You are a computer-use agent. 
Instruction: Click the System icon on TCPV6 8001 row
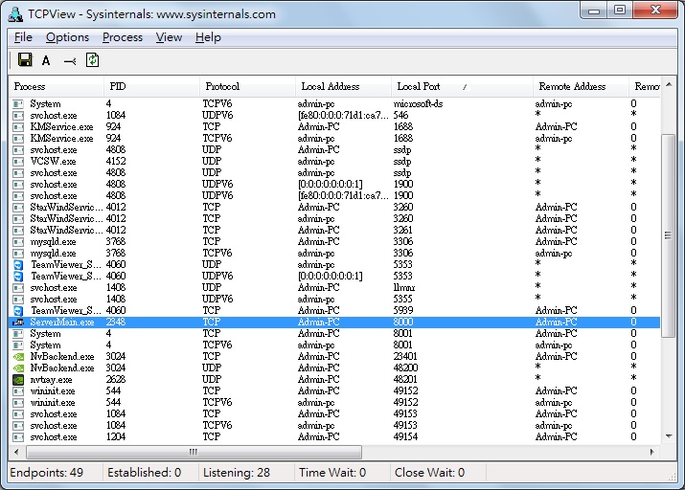click(18, 345)
